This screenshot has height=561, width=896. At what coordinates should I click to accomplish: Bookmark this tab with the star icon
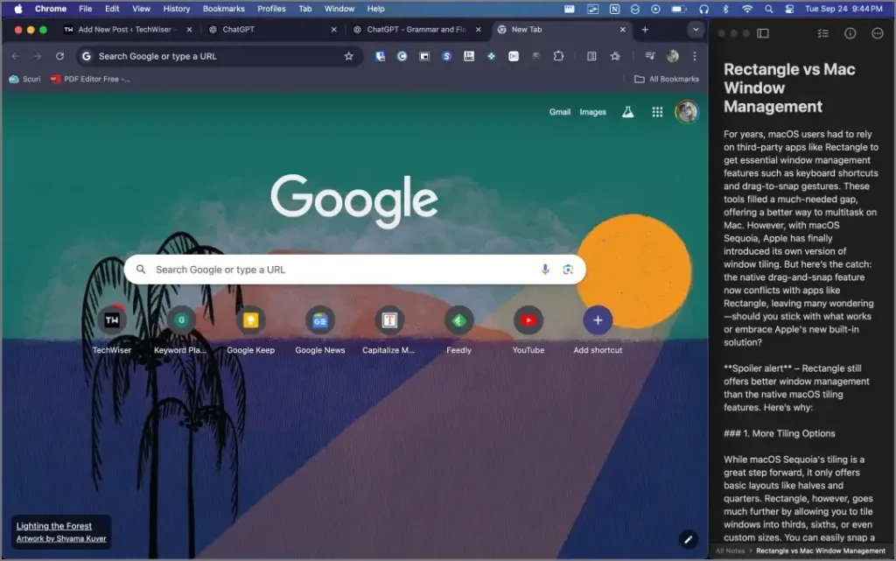pos(348,56)
